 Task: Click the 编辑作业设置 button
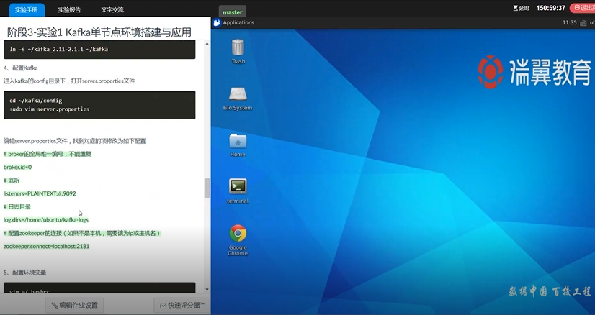74,305
